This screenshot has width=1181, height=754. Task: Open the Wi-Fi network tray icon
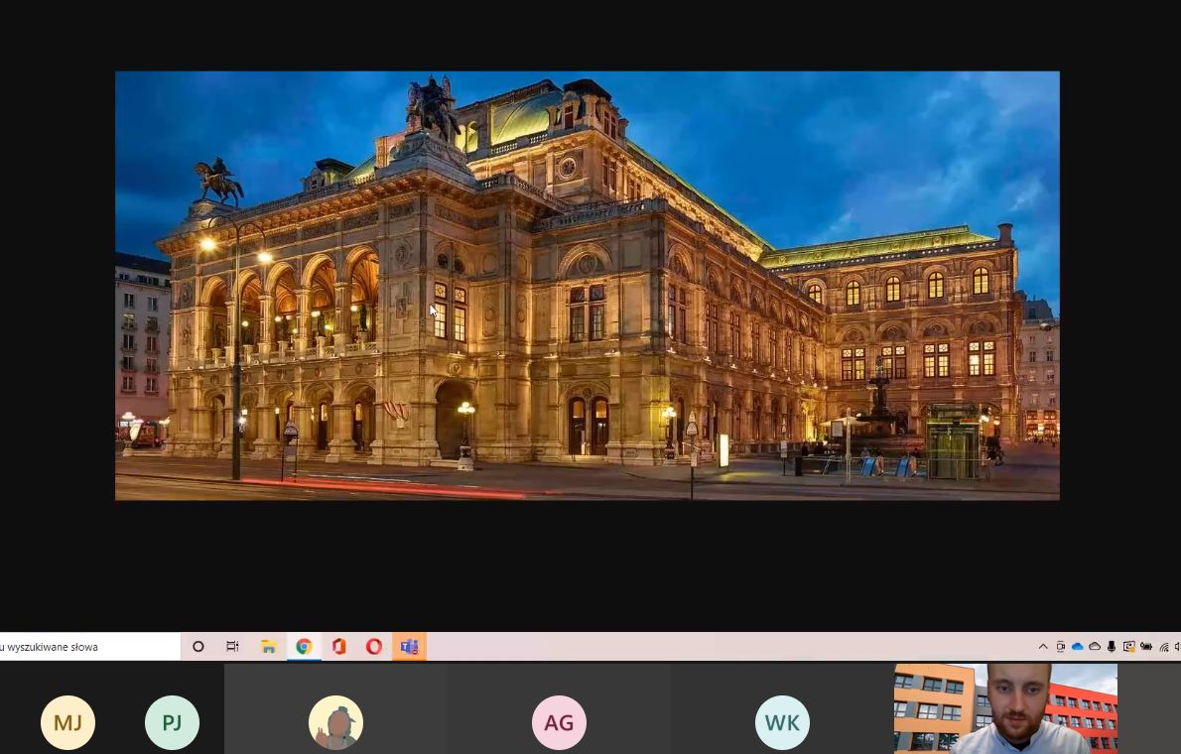[x=1163, y=647]
